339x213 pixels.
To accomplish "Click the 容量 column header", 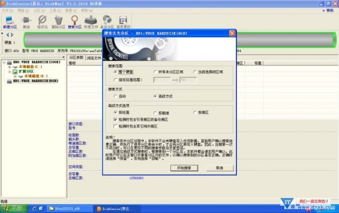I will 258,63.
